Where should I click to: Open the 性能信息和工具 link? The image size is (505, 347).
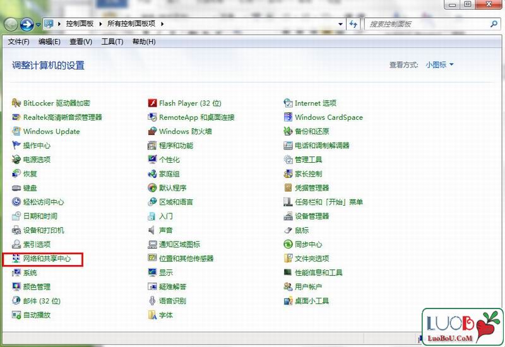coord(319,273)
